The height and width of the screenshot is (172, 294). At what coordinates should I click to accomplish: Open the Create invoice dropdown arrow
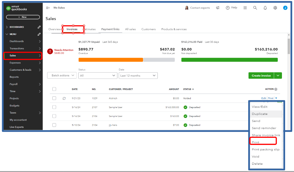[x=278, y=75]
